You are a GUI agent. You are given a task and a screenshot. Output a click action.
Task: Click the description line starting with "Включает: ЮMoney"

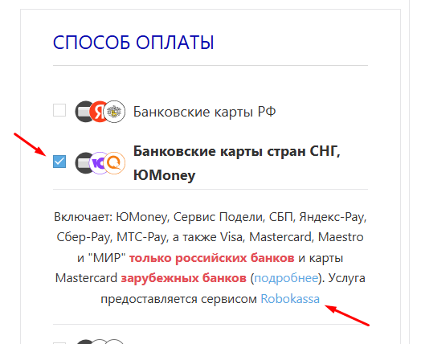(x=210, y=217)
